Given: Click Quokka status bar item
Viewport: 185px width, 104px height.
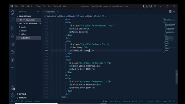Looking at the screenshot, I should [x=37, y=101].
